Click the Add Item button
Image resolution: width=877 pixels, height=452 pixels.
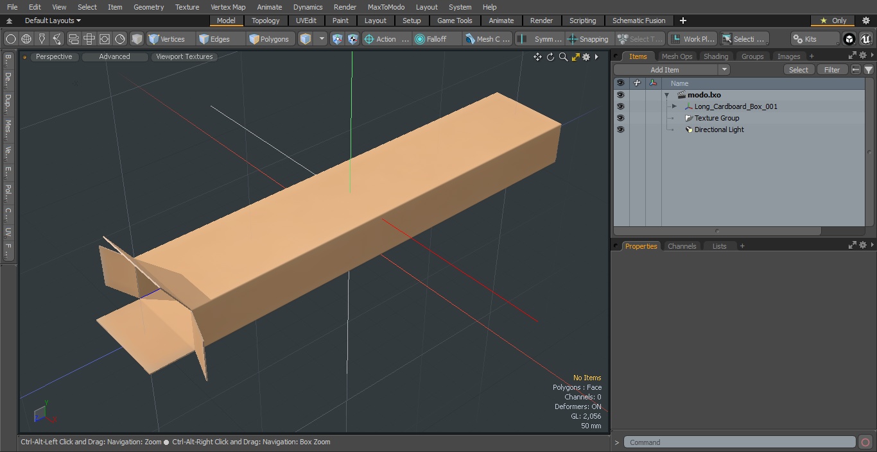pos(665,70)
